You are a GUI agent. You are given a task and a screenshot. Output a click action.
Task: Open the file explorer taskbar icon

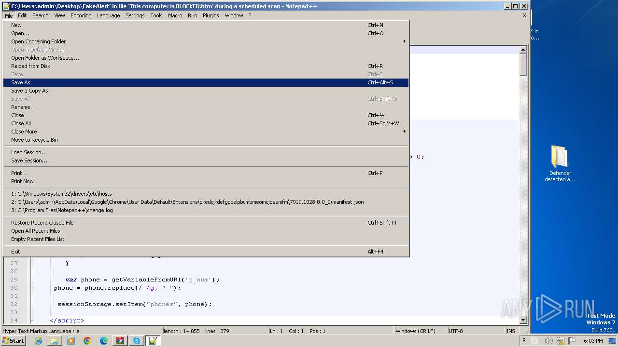(55, 341)
